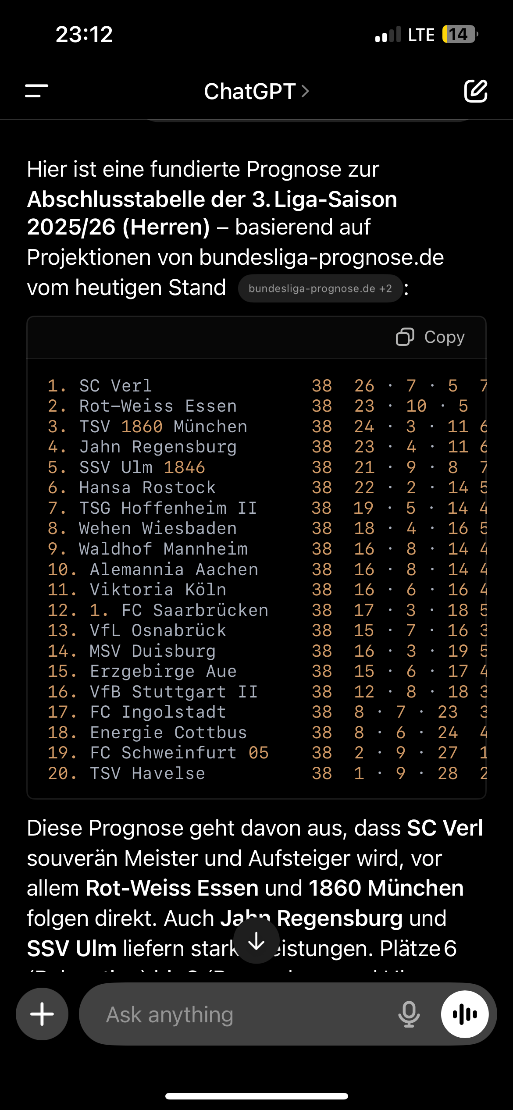Tap the ChatGPT title header
This screenshot has height=1110, width=513.
(249, 91)
